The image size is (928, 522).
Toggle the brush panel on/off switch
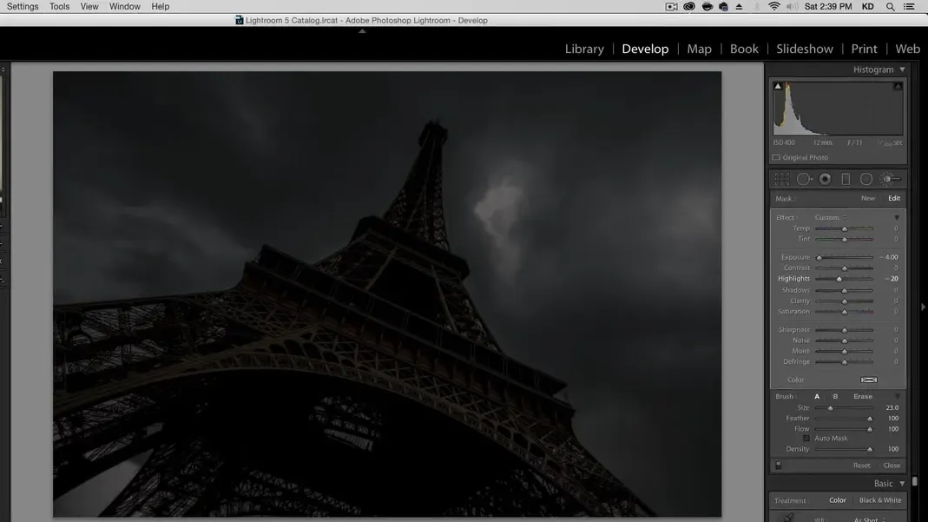click(x=779, y=466)
